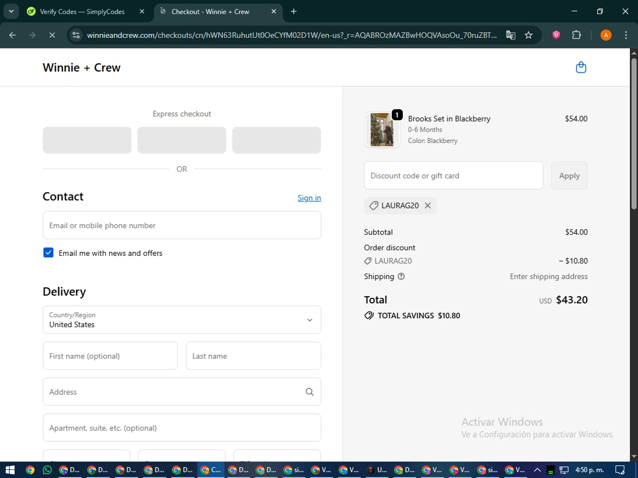Click the TOTAL SAVINGS $10.80 text

419,316
